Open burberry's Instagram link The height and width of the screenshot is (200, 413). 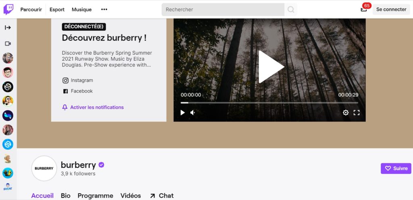click(x=81, y=80)
